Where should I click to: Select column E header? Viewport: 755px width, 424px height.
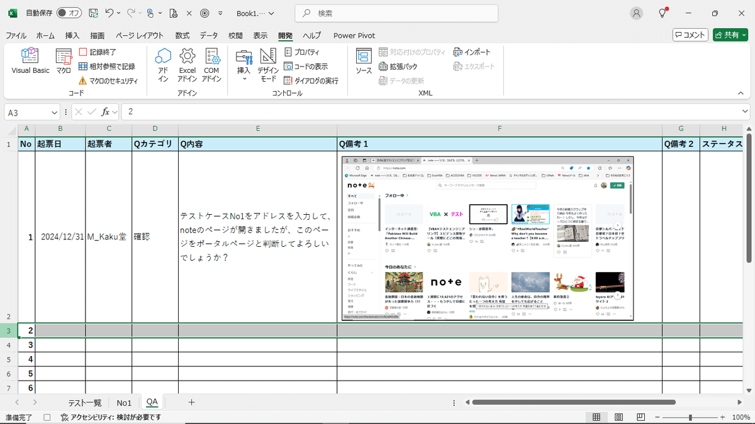(x=258, y=129)
